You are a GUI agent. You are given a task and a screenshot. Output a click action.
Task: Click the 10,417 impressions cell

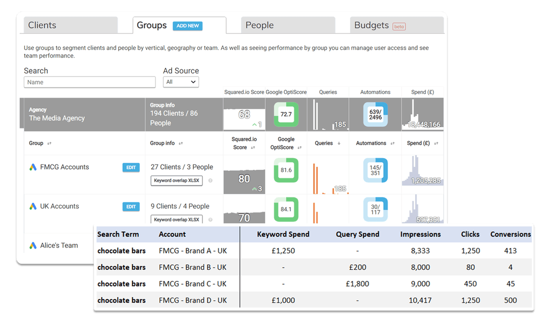pos(420,301)
